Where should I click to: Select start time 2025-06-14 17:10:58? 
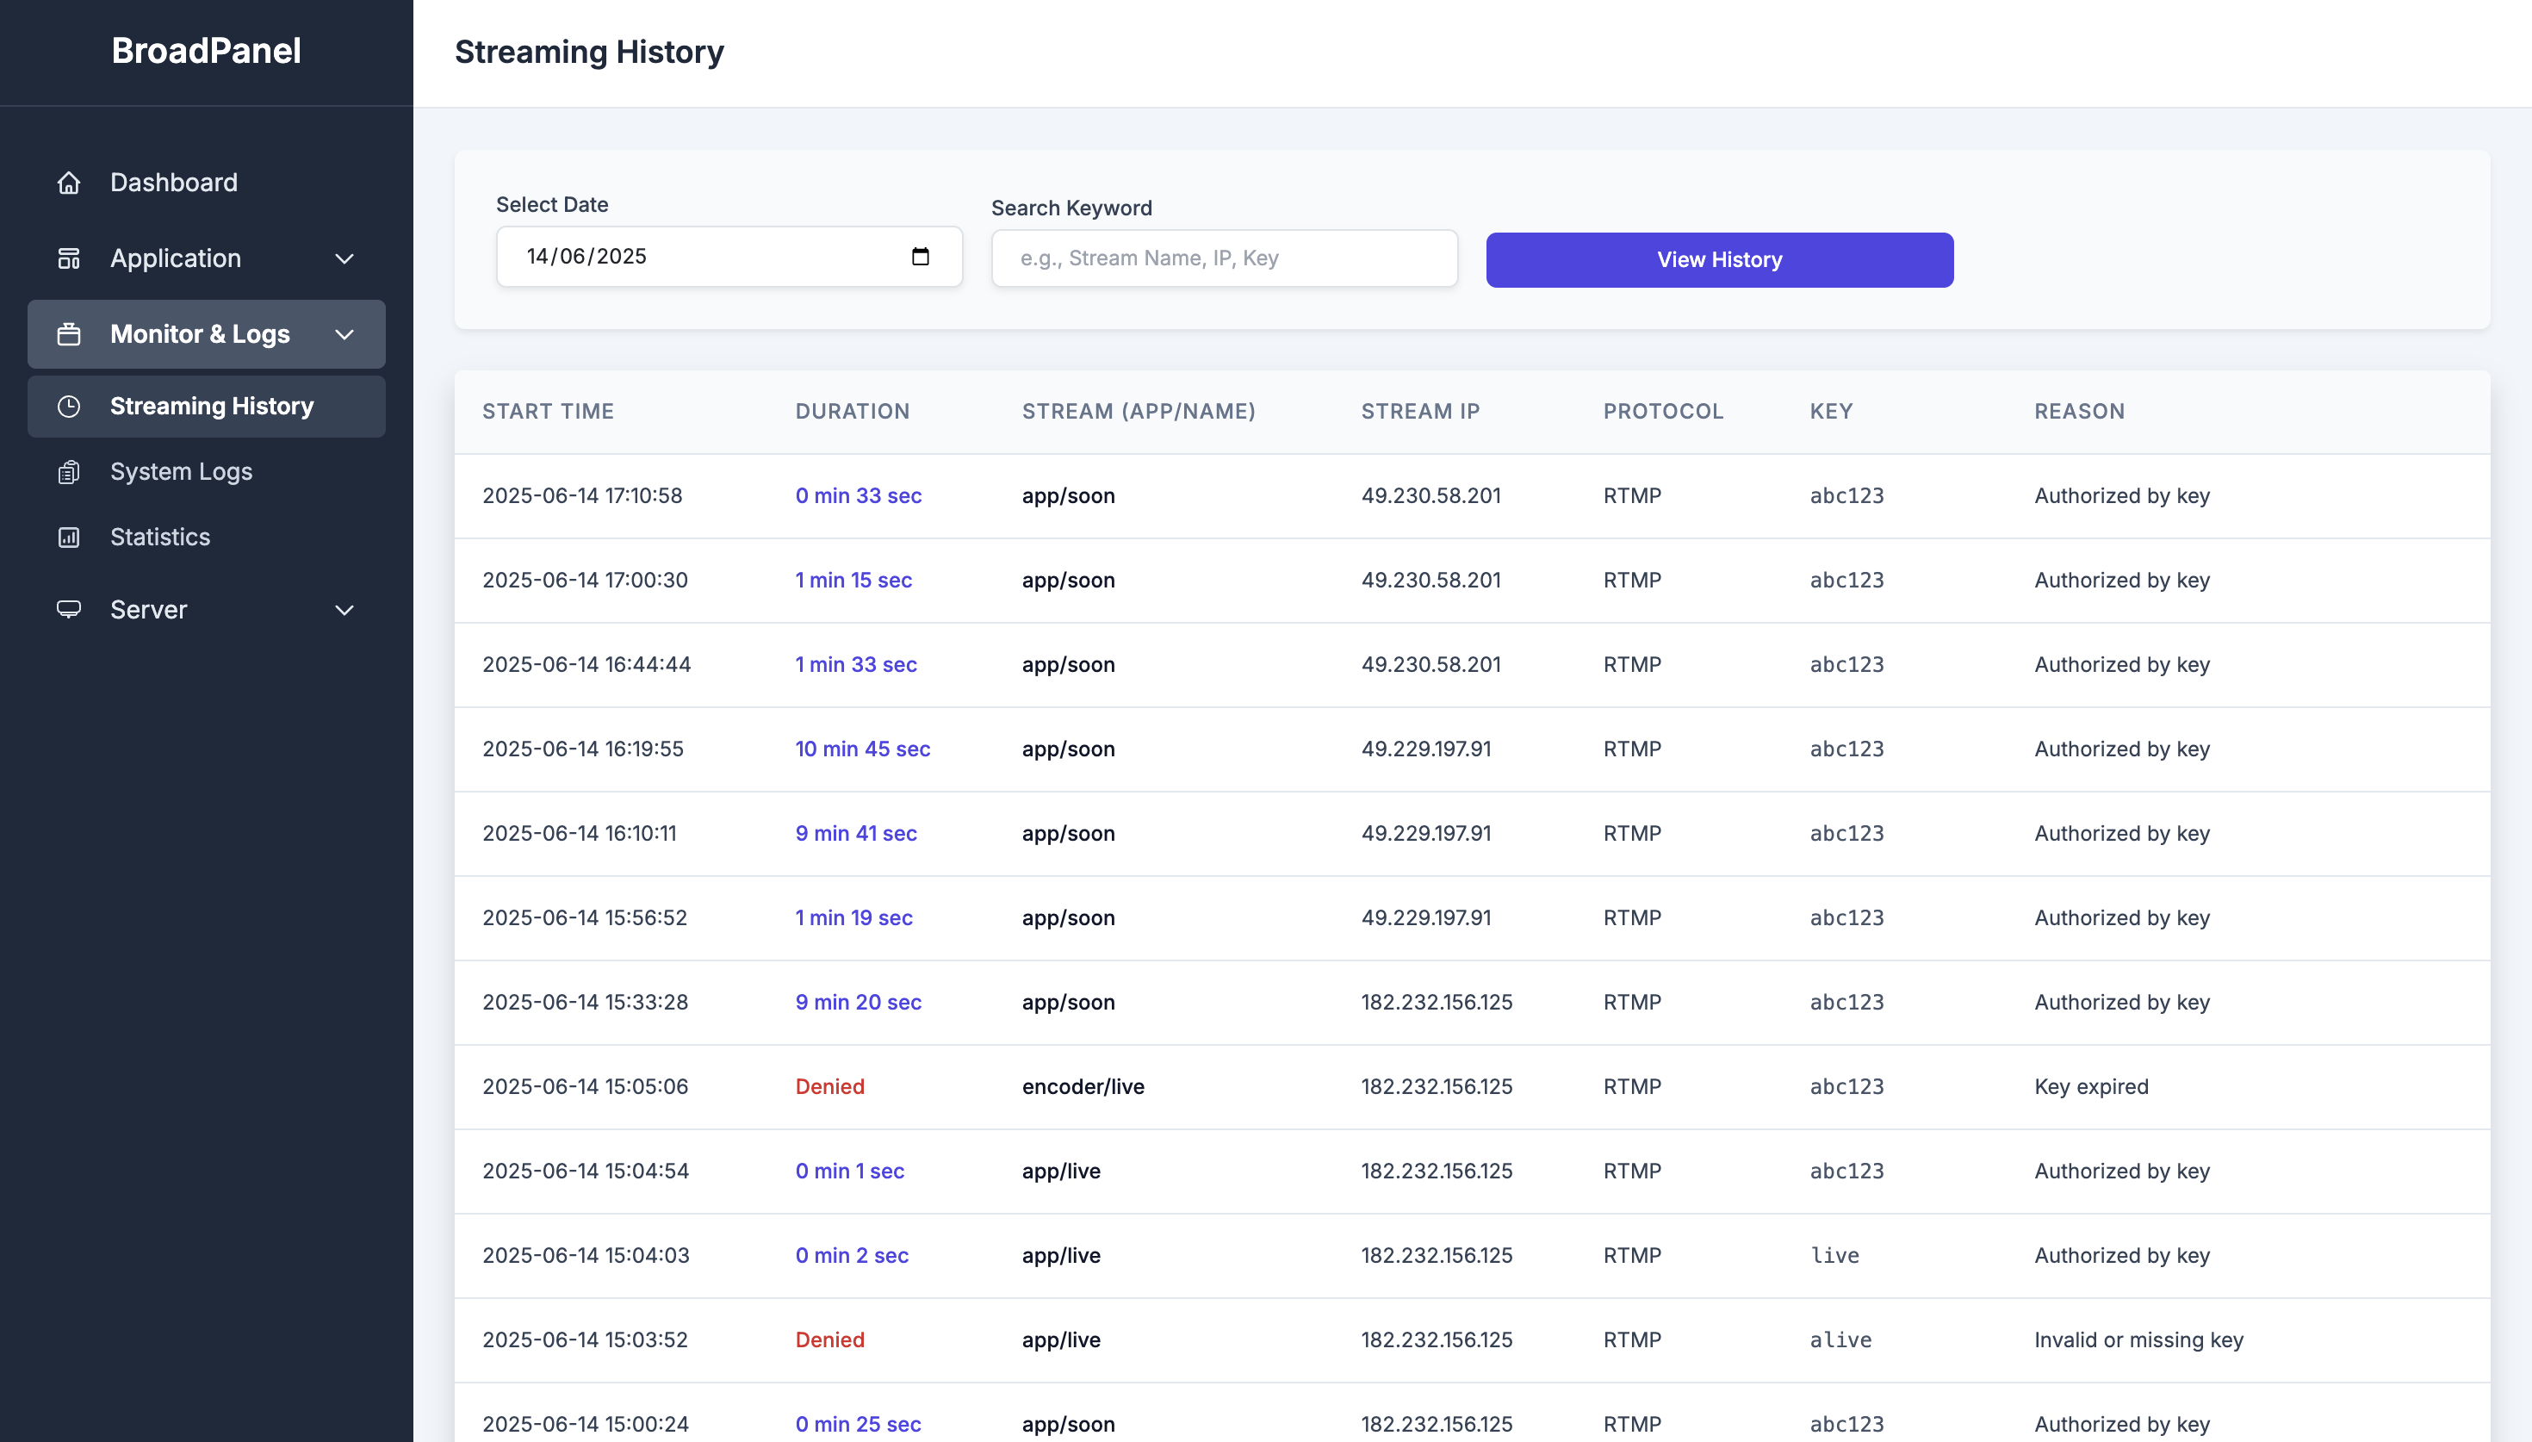coord(582,496)
